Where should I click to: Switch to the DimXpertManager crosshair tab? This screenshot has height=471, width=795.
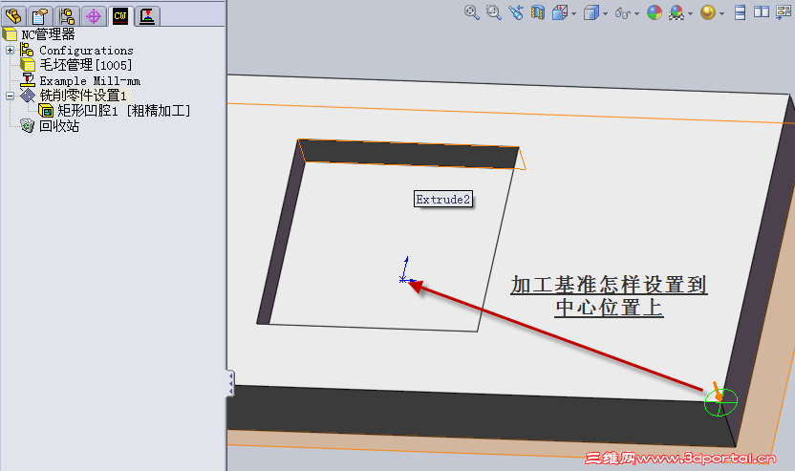(94, 16)
